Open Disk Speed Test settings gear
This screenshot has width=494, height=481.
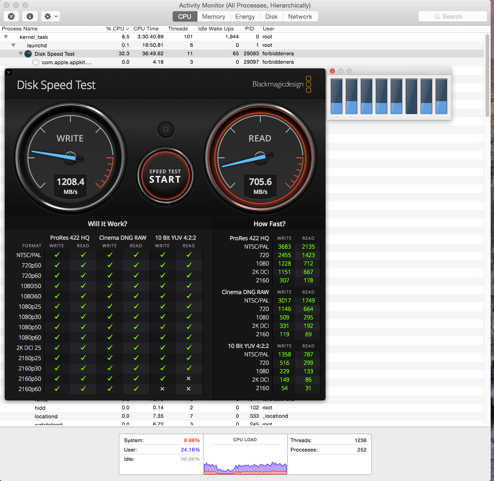click(166, 129)
